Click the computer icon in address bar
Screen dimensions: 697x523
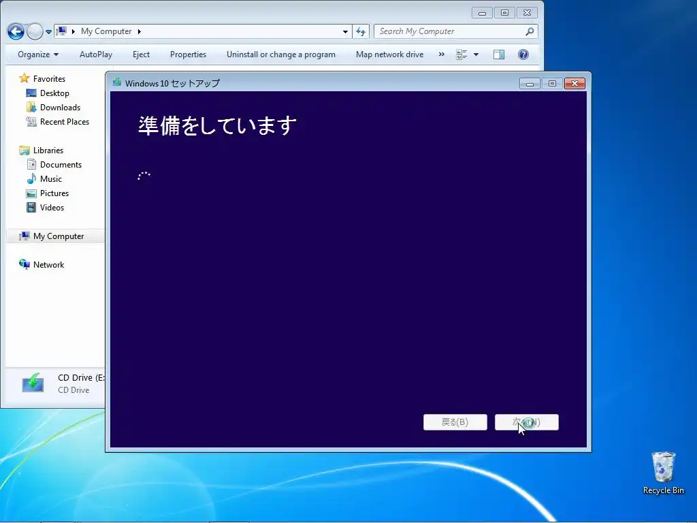tap(62, 31)
